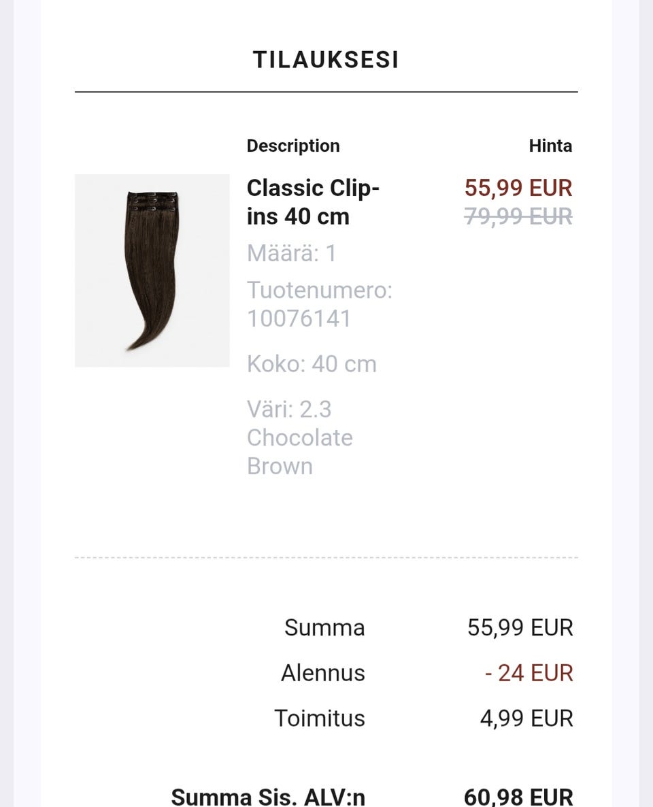Click the crossed-out 79,99 EUR original price
The width and height of the screenshot is (653, 807).
click(x=518, y=217)
